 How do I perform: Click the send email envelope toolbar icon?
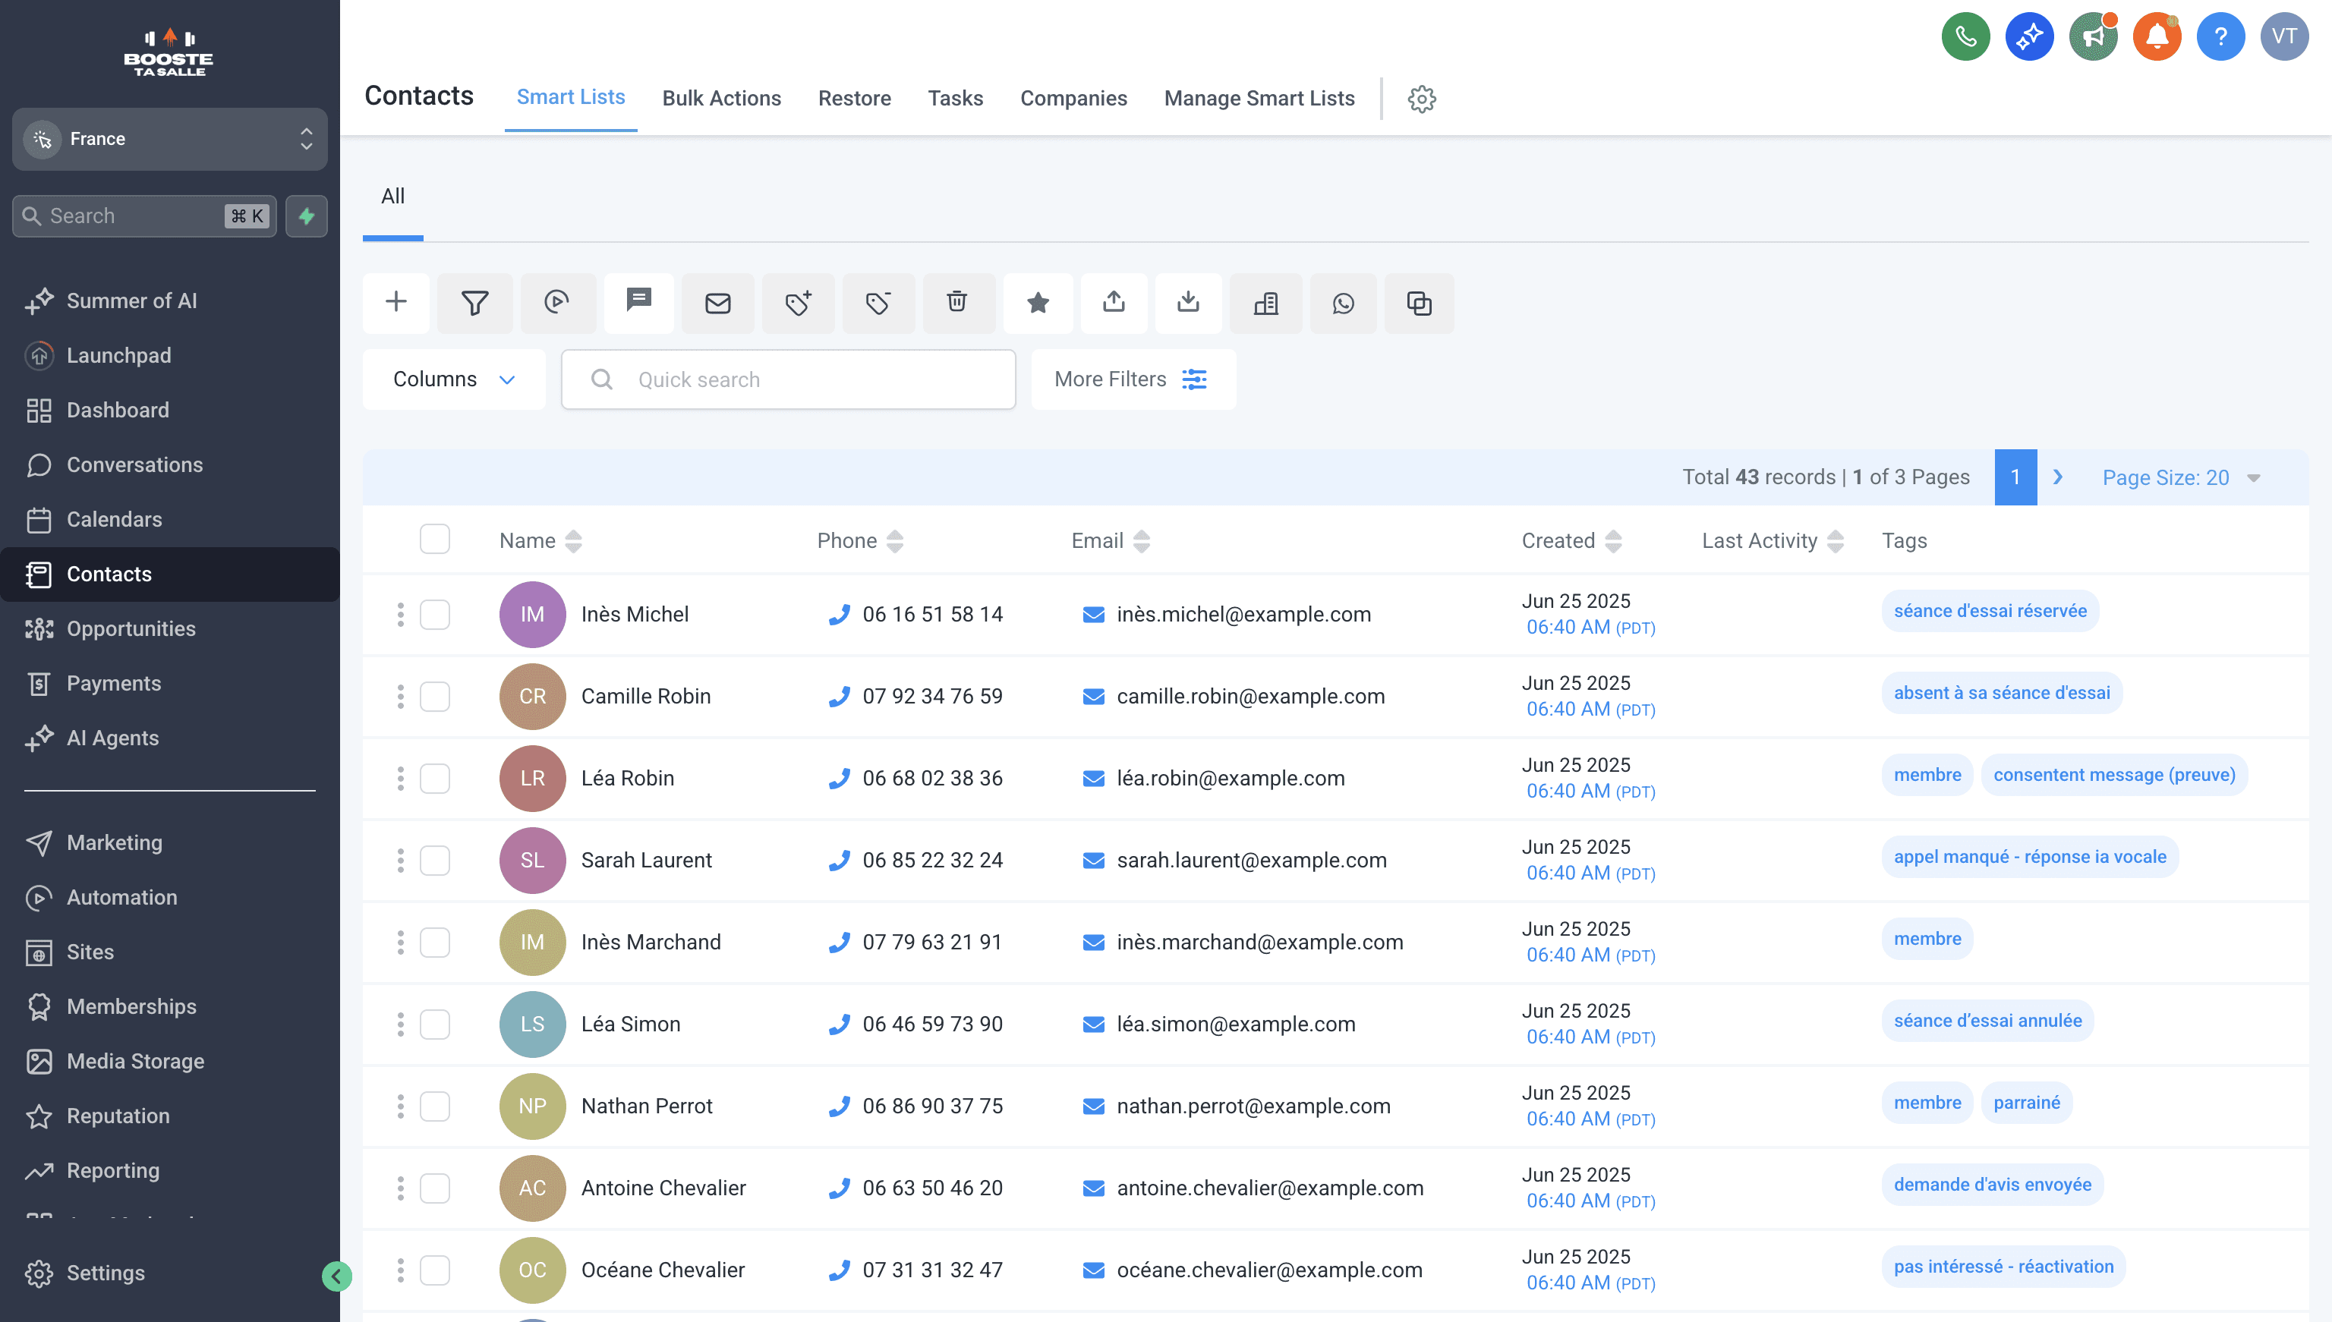click(717, 302)
